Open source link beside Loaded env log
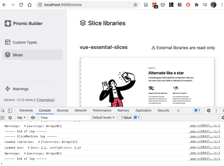224x166 pixels. [204, 147]
